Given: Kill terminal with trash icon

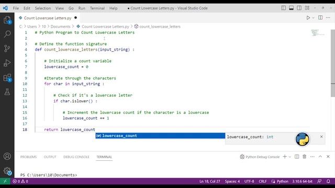Looking at the screenshot, I should 305,157.
